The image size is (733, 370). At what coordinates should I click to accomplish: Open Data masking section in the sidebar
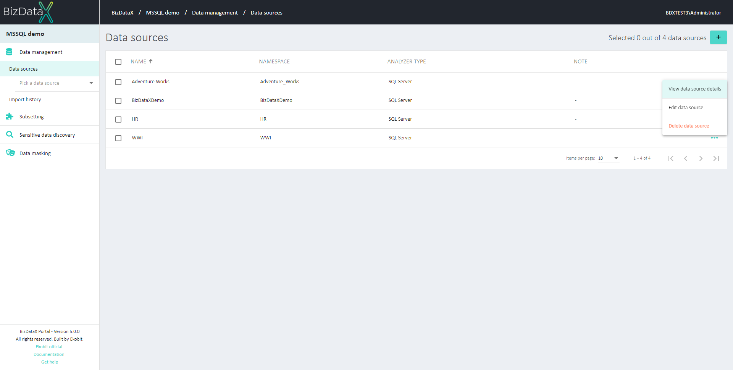pos(50,153)
